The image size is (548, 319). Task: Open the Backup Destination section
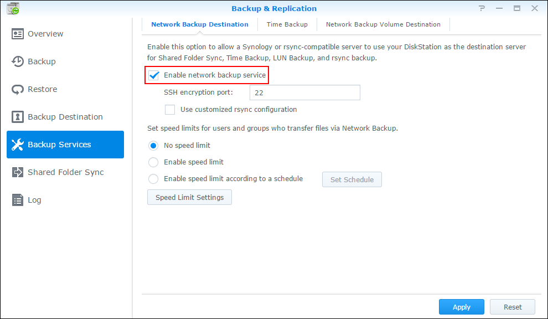[x=65, y=117]
